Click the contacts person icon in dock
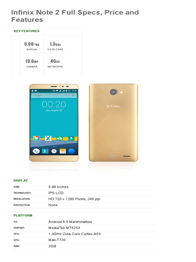This screenshot has height=262, width=196. [x=45, y=151]
